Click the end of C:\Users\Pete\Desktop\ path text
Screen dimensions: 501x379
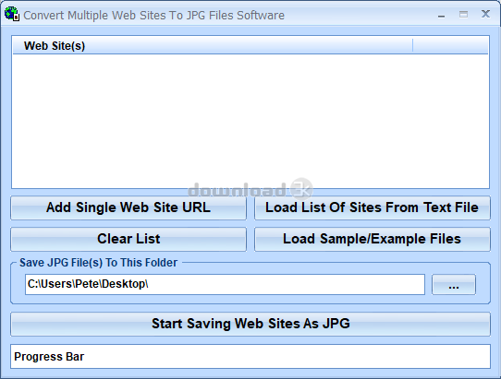[x=147, y=284]
